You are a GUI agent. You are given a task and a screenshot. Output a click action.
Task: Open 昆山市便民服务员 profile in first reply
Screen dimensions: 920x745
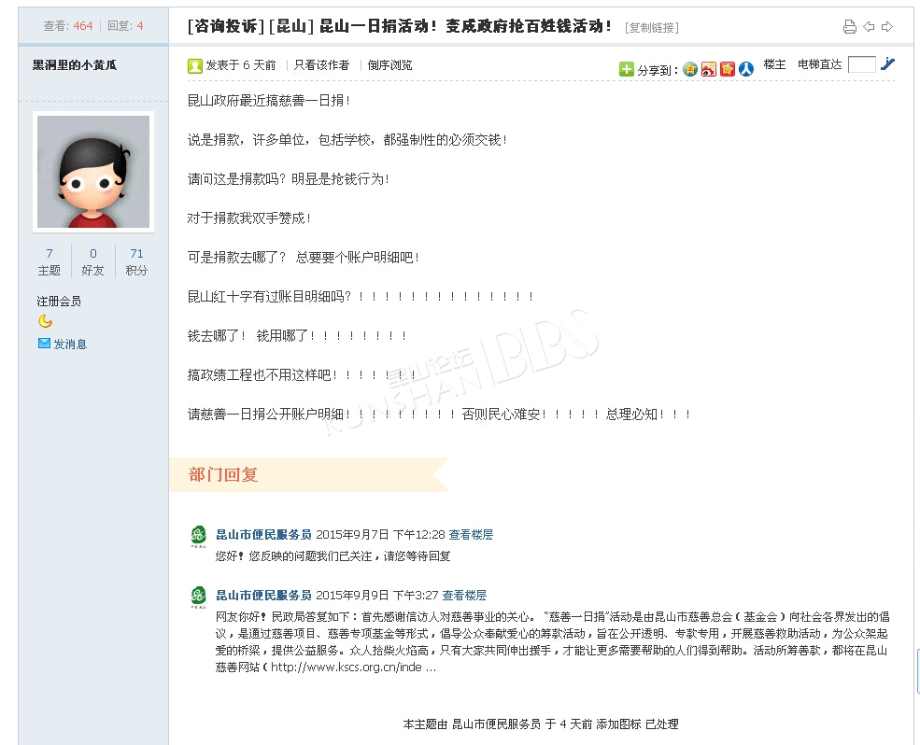[263, 534]
